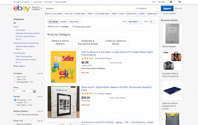198x125 pixels.
Task: Open the notifications bell icon
Action: pos(171,2)
